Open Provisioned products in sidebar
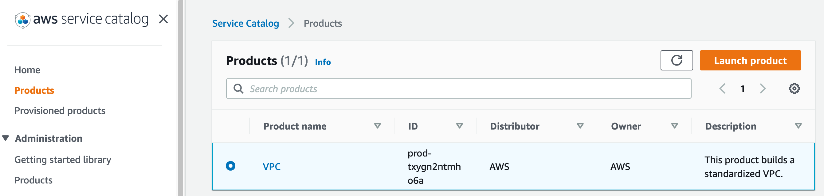824x196 pixels. pos(60,111)
